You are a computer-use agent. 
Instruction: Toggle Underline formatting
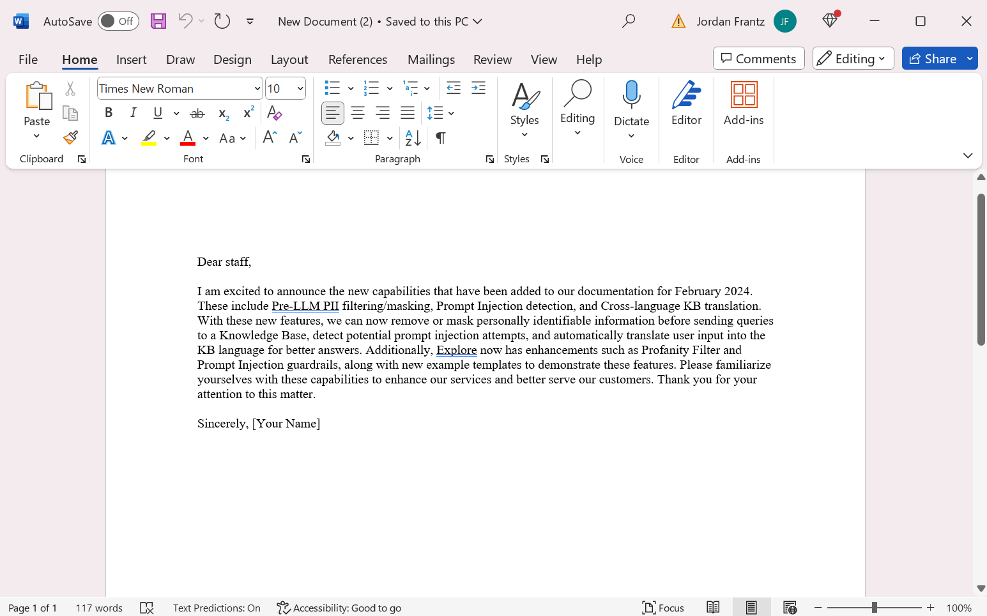click(x=158, y=113)
